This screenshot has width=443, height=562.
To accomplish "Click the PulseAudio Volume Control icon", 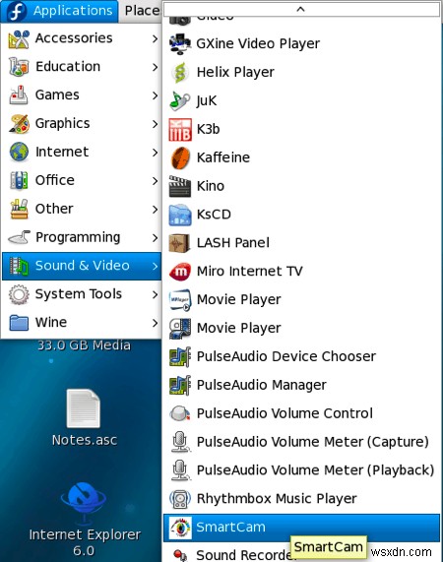I will pyautogui.click(x=180, y=413).
